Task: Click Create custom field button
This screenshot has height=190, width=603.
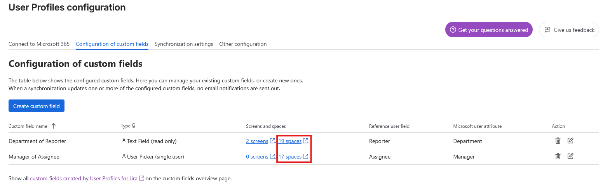Action: (x=37, y=106)
